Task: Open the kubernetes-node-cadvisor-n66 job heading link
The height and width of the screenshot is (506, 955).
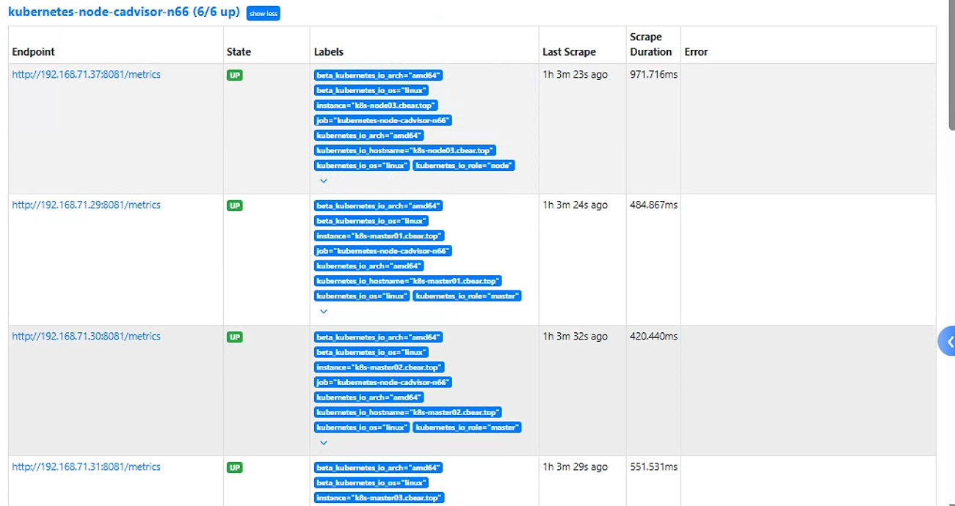Action: click(124, 12)
